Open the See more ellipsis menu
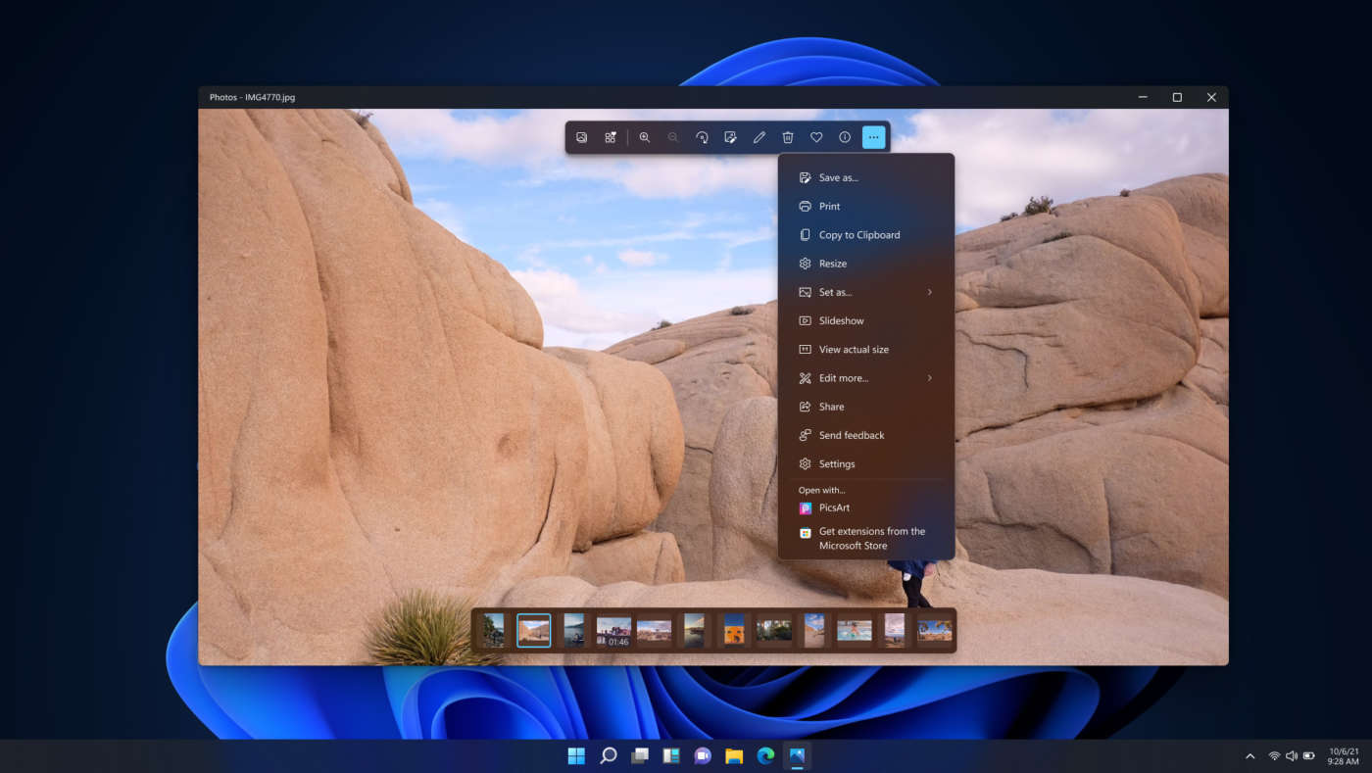The image size is (1372, 773). pos(872,137)
